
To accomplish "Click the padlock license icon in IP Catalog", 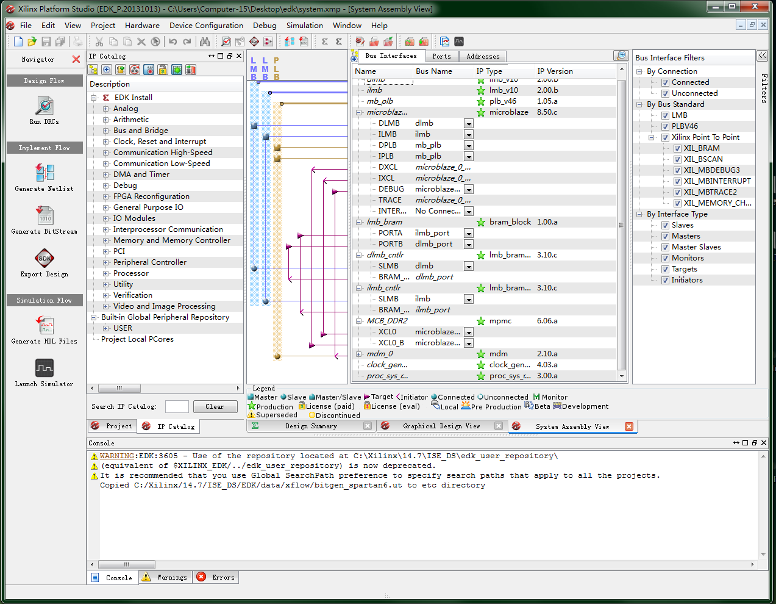I will pyautogui.click(x=163, y=70).
